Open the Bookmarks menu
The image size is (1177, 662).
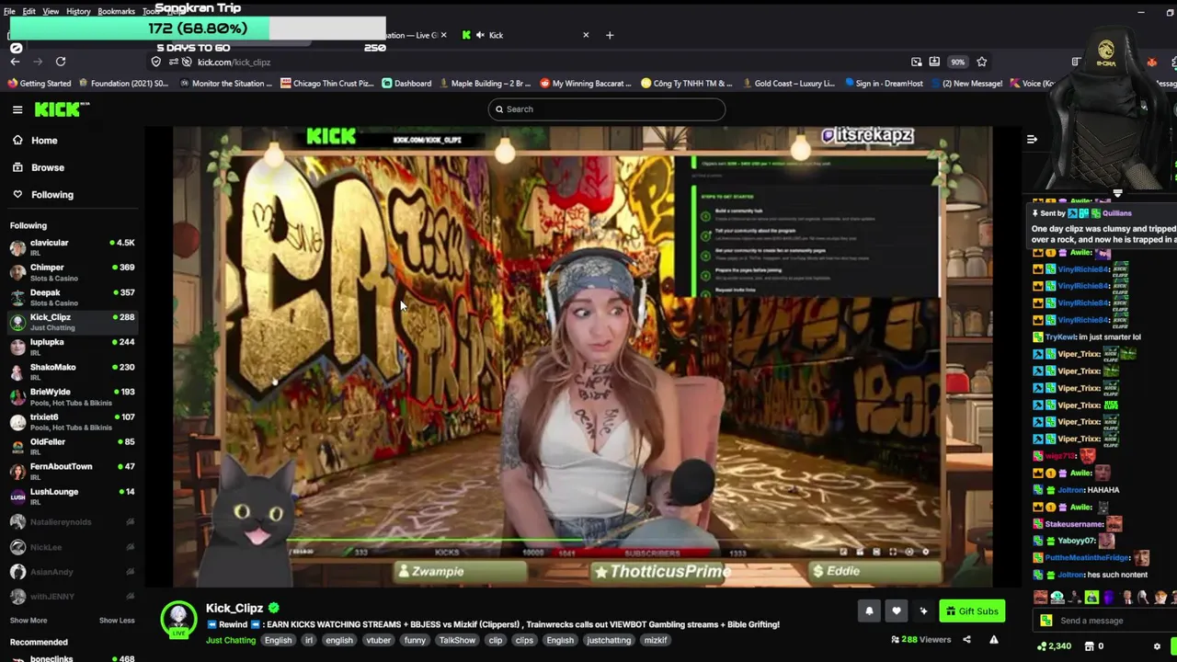[x=116, y=11]
